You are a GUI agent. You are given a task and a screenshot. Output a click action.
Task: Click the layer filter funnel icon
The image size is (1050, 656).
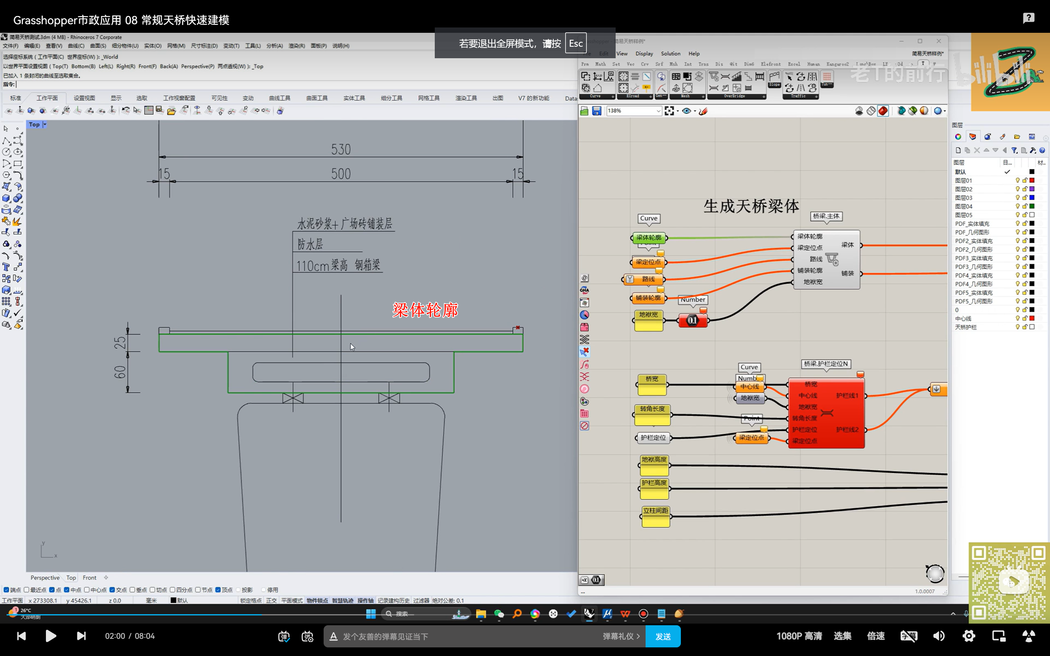click(1014, 150)
